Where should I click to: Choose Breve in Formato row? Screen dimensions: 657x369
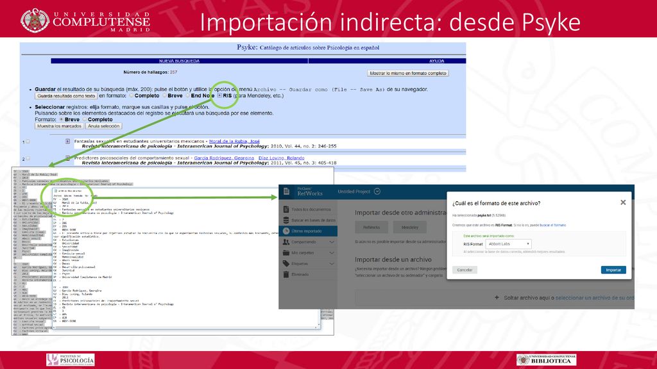[x=61, y=119]
